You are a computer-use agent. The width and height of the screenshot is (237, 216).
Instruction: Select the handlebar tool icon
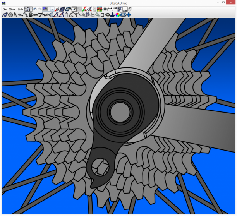pyautogui.click(x=41, y=15)
